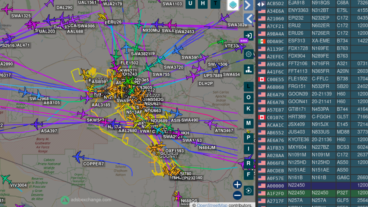Select the yellow ERU26 plane icon on map
This screenshot has height=207, width=368.
click(102, 16)
